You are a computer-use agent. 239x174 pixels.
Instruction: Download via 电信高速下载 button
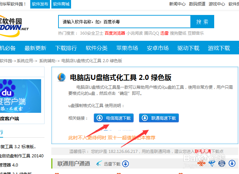tap(114, 118)
